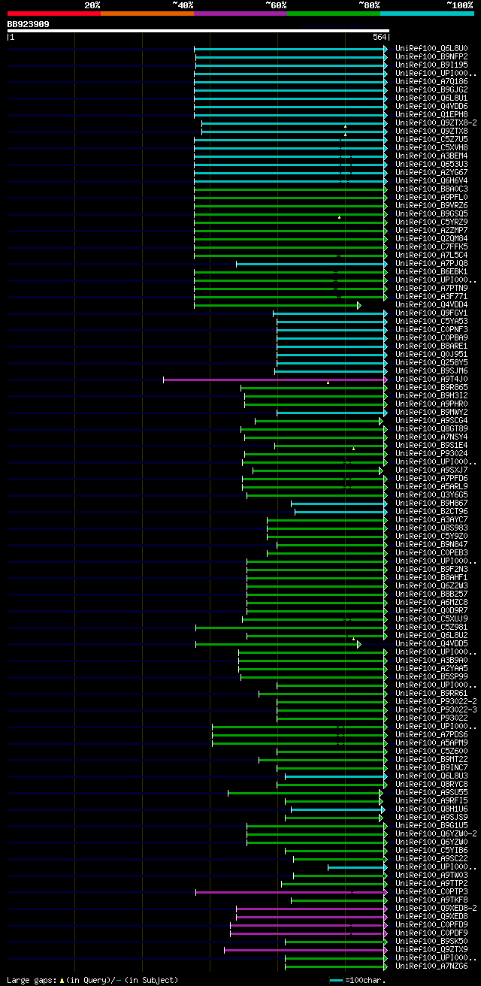481x986 pixels.
Task: Select the UniRef100_C5XVH8 label
Action: click(x=431, y=148)
